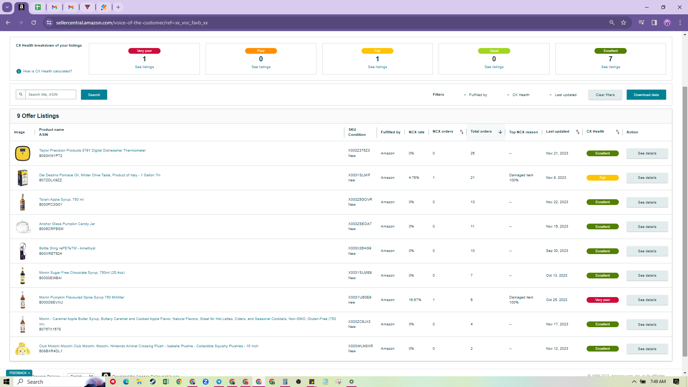Open the tab search dropdown arrow
688x387 pixels.
coord(7,7)
